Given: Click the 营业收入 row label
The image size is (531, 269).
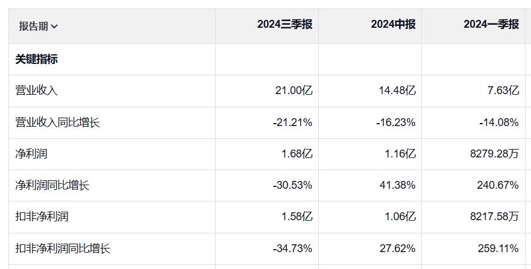Looking at the screenshot, I should pos(36,90).
